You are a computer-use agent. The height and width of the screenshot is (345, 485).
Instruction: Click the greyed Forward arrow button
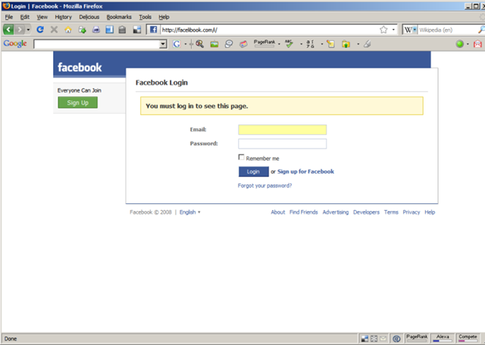pyautogui.click(x=20, y=30)
